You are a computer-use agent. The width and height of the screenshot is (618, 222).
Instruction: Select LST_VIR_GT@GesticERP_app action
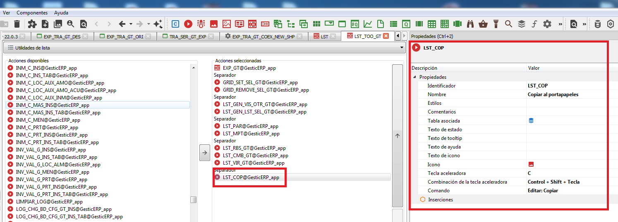[x=254, y=163]
